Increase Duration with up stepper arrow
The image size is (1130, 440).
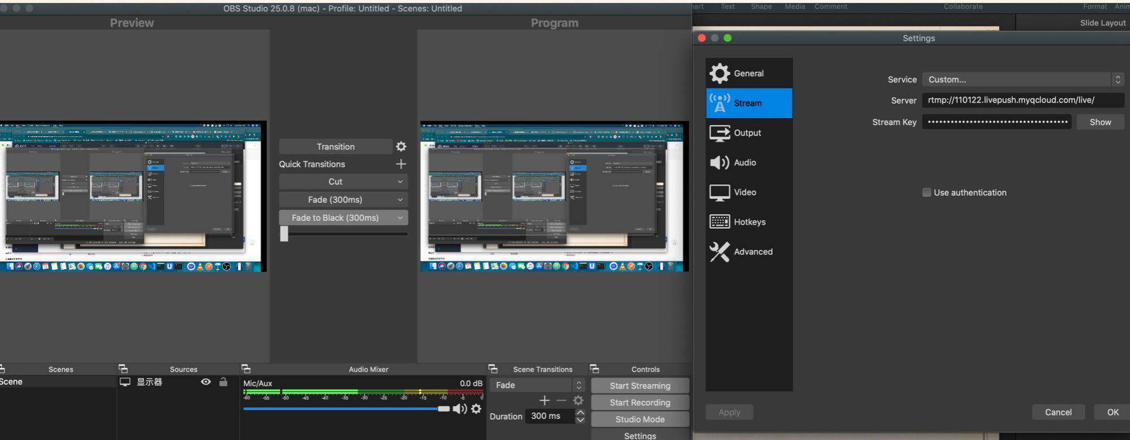pyautogui.click(x=580, y=413)
